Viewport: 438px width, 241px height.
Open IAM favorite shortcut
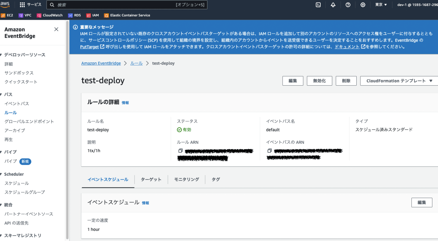(x=93, y=15)
